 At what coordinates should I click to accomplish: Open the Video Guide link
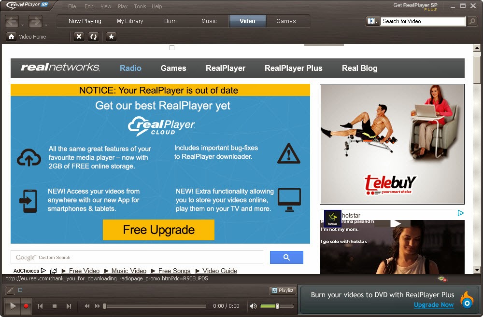[220, 271]
